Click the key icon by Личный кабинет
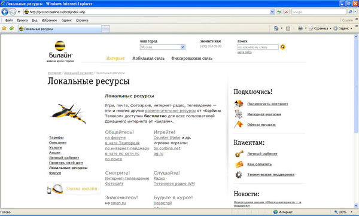The width and height of the screenshot is (359, 216). click(239, 154)
